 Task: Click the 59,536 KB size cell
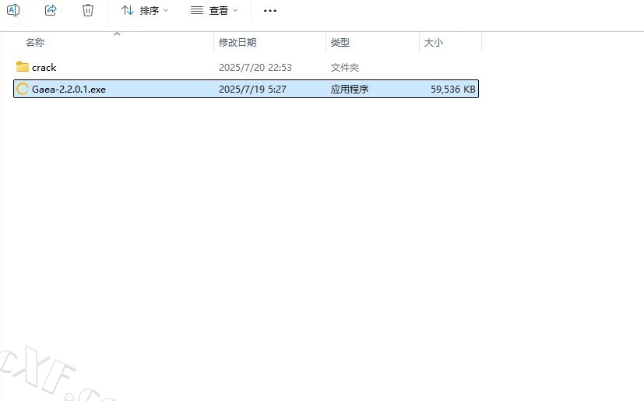click(x=452, y=90)
